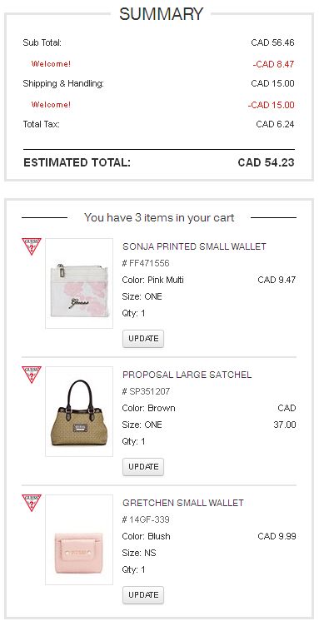
Task: Select the Welcome! promo under Sub Total
Action: click(51, 64)
